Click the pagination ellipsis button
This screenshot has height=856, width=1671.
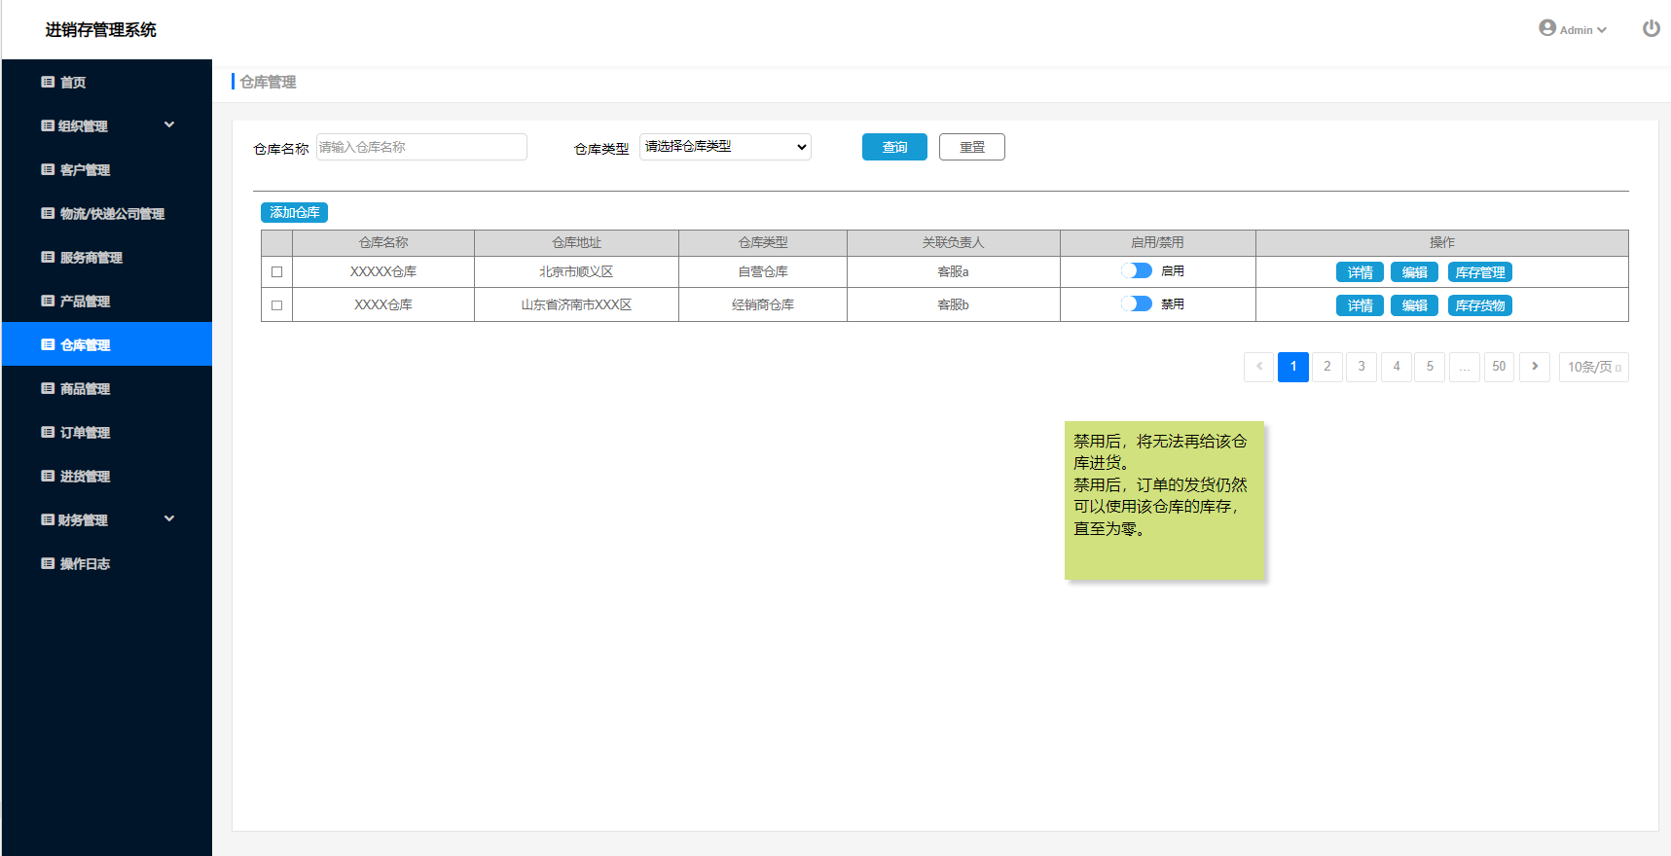[x=1465, y=367]
